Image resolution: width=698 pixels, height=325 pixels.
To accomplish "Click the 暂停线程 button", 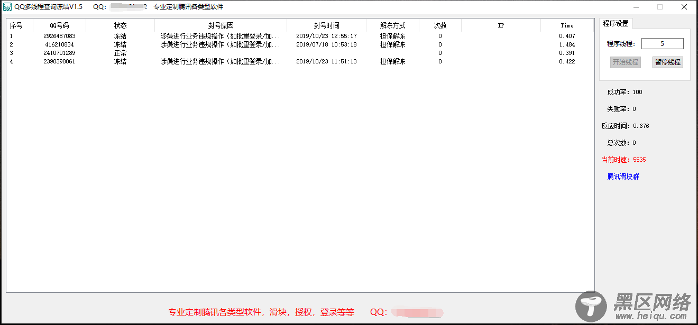I will click(x=668, y=62).
